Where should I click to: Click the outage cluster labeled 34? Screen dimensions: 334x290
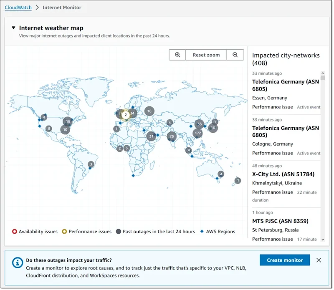pyautogui.click(x=132, y=113)
